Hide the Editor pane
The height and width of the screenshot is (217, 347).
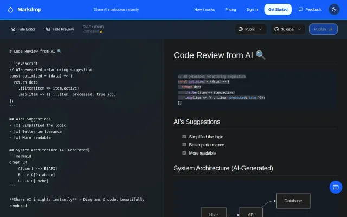pos(23,29)
